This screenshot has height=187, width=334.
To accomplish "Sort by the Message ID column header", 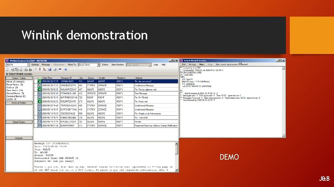I will click(69, 78).
